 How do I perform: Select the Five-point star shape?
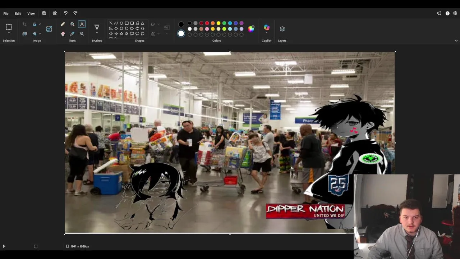click(x=121, y=34)
